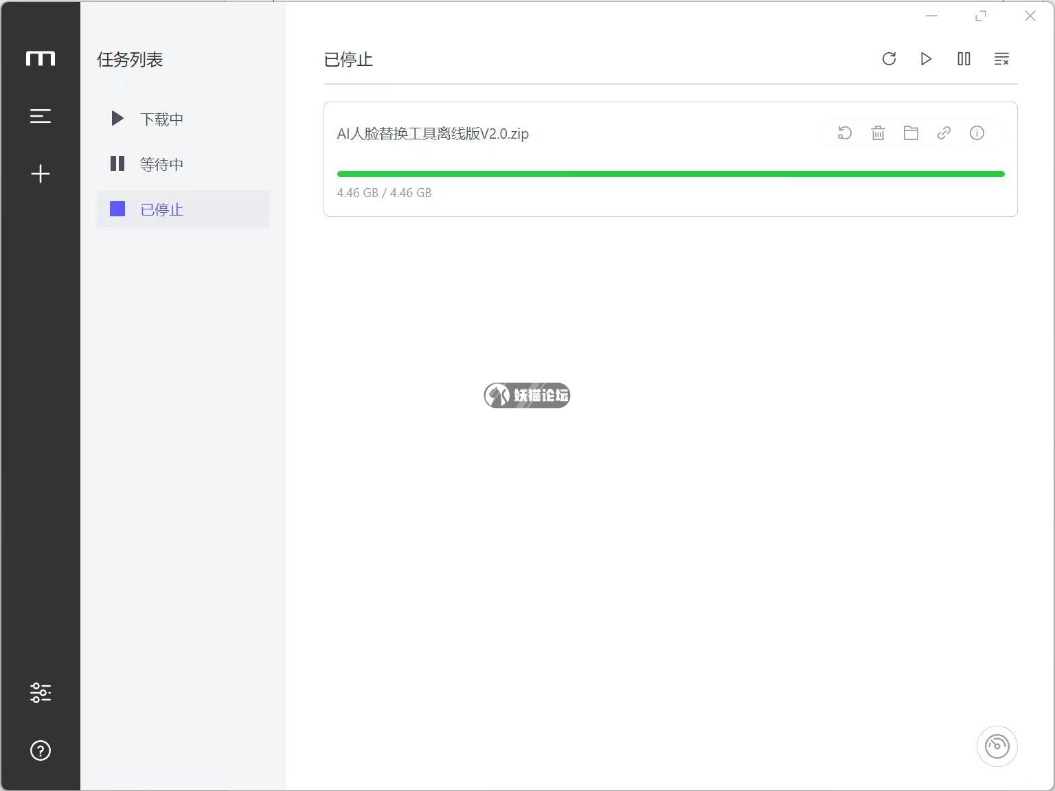Add a new download task

click(41, 174)
